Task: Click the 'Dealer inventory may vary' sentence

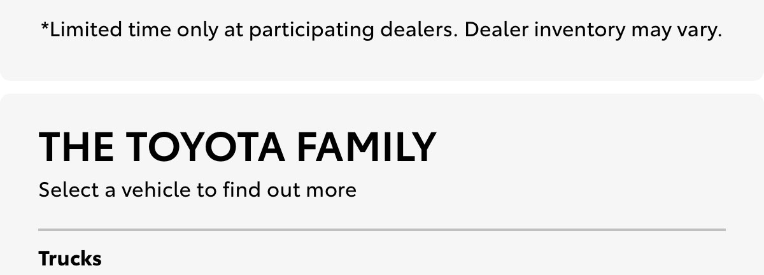Action: tap(593, 31)
